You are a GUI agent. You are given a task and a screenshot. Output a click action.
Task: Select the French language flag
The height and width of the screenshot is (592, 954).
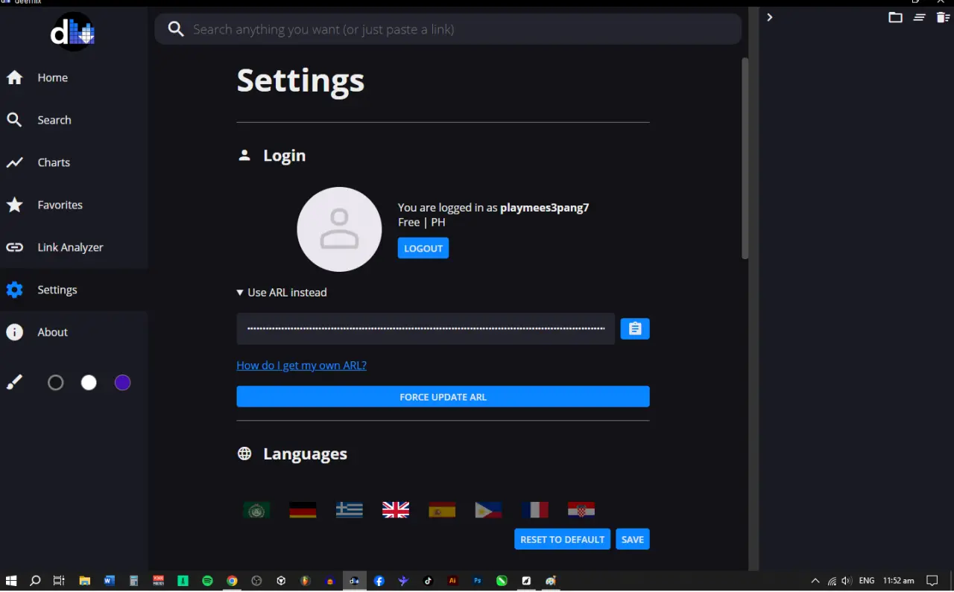click(535, 510)
